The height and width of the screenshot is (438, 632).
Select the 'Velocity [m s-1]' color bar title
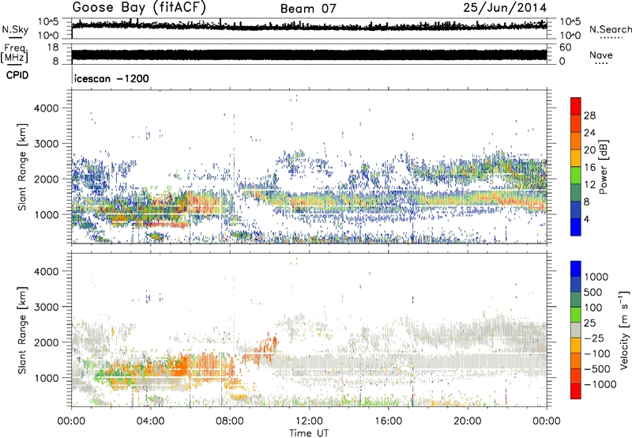624,330
